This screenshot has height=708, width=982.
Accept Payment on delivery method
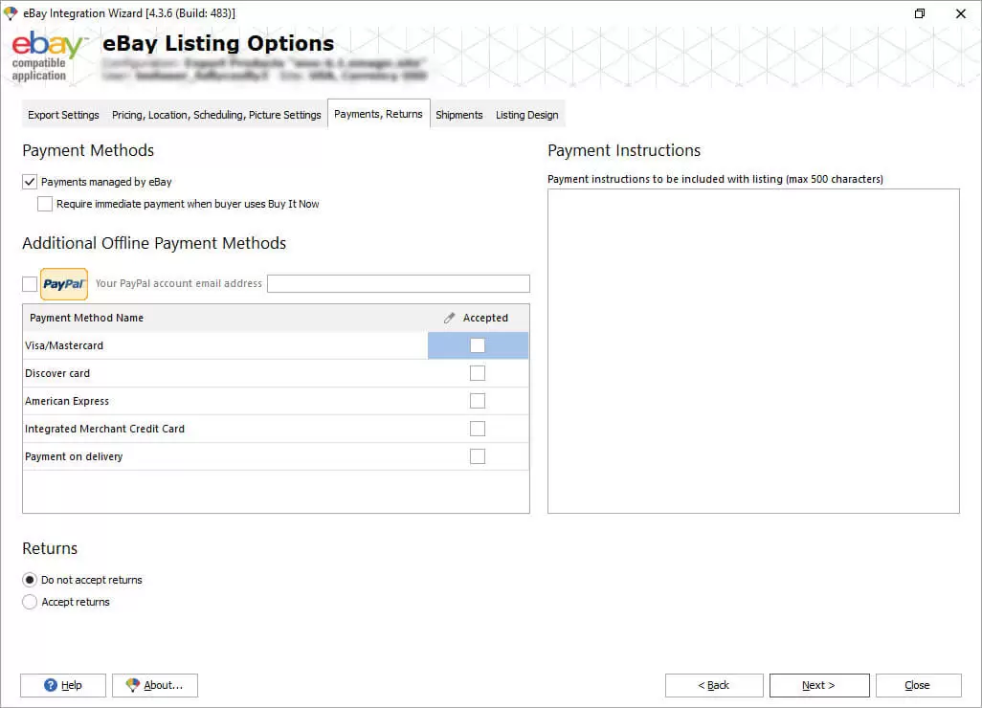478,456
